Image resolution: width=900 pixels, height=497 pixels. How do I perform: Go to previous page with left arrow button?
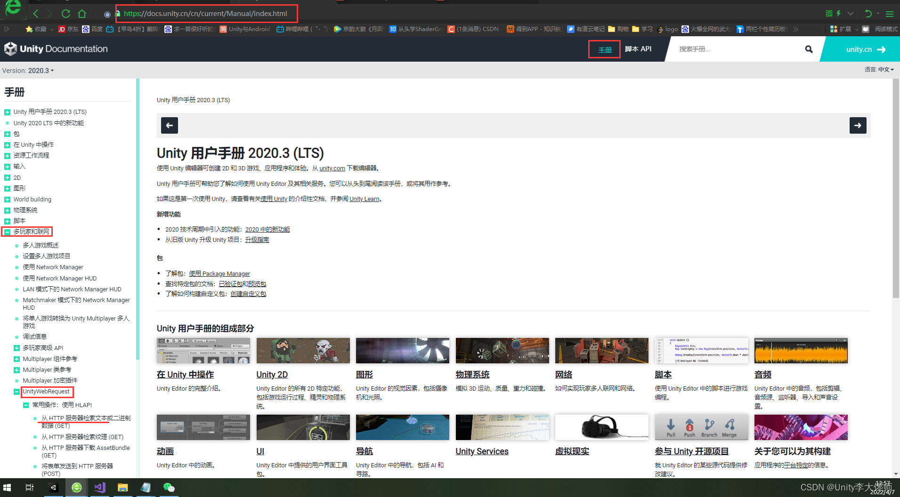click(x=170, y=125)
